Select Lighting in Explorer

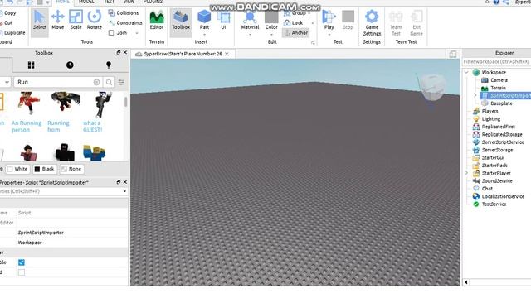pos(490,119)
